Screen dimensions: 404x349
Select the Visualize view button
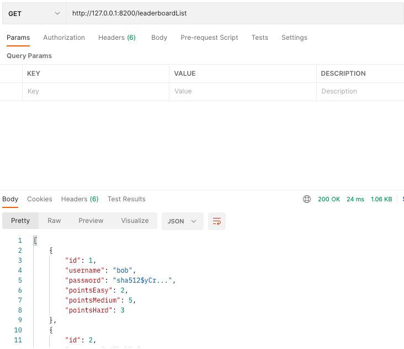135,221
